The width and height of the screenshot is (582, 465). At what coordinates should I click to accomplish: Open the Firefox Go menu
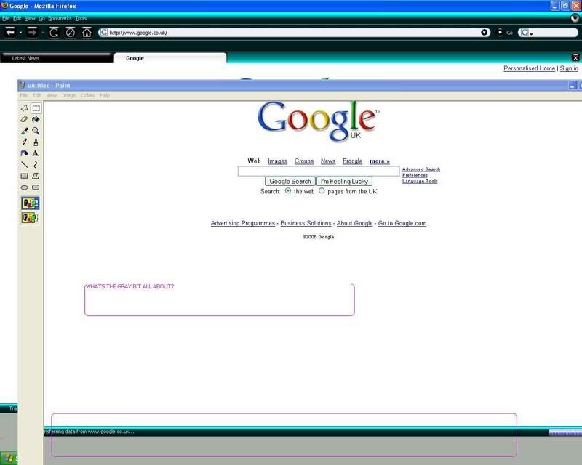click(x=41, y=18)
